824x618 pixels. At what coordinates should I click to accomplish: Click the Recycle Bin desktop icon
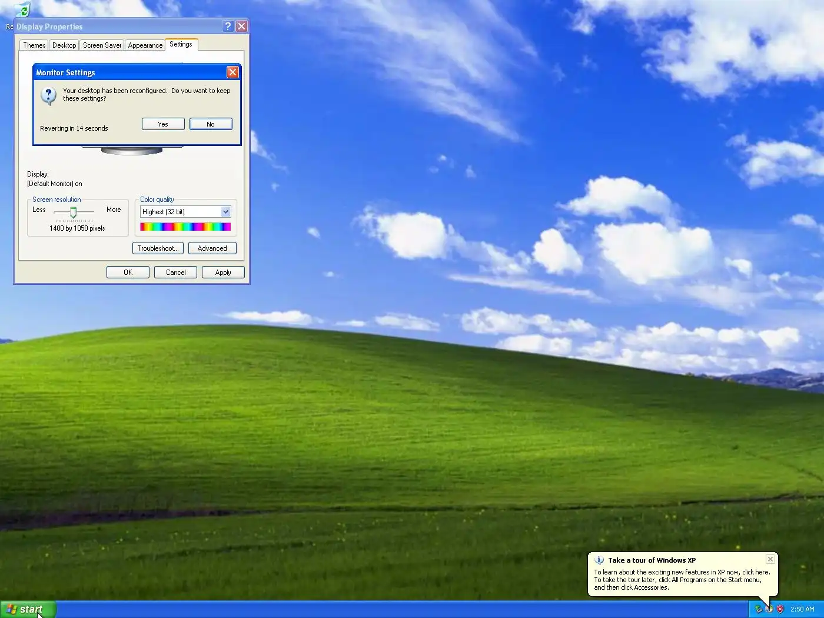coord(22,10)
